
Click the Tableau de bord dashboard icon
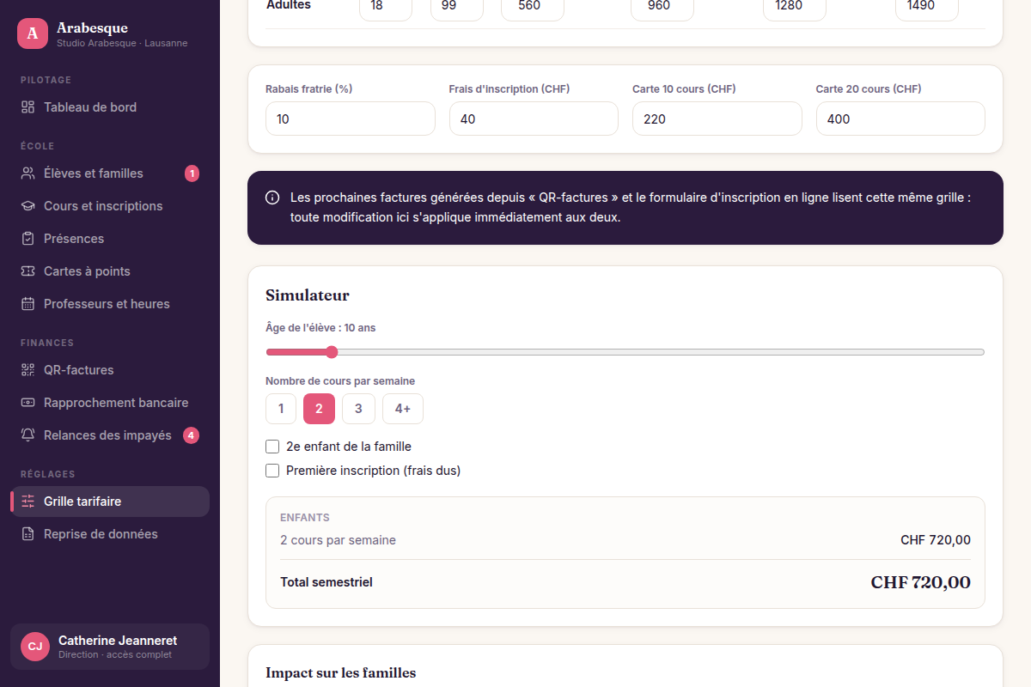tap(27, 107)
